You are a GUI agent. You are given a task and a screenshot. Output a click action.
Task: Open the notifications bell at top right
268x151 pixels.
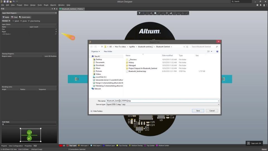[x=261, y=5]
